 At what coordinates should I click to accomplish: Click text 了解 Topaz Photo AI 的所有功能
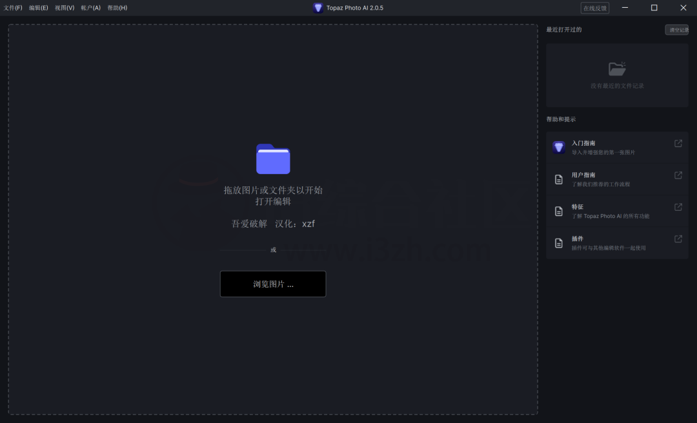tap(611, 217)
